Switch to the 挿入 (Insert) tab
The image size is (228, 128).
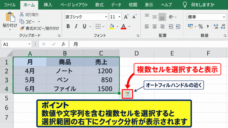(x=48, y=5)
